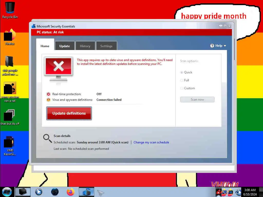Image resolution: width=263 pixels, height=197 pixels.
Task: Click the Windows Start orb
Action: 7,192
